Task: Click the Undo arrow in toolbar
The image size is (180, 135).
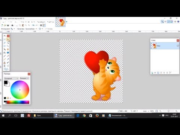Action: (x=33, y=25)
